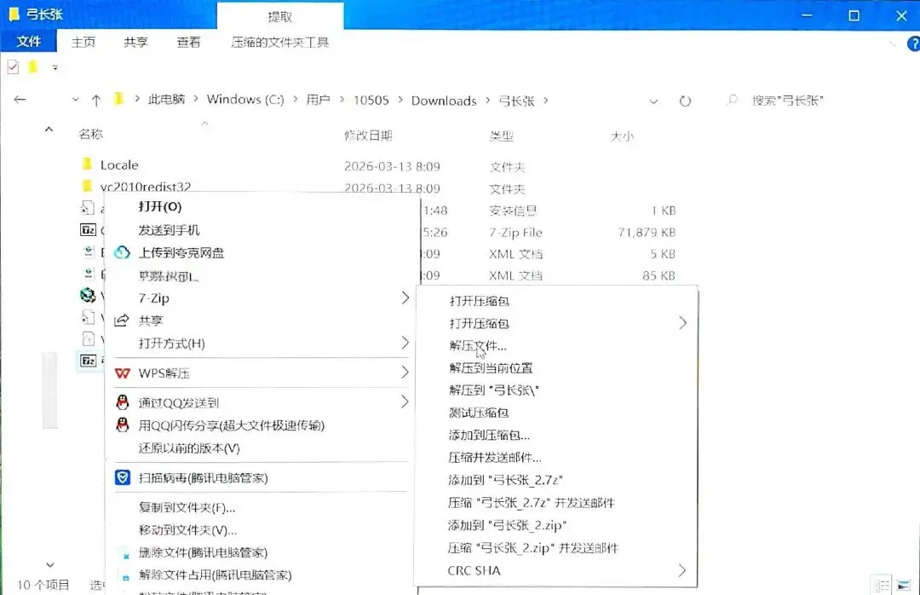Click the 夸克网盘 cloud upload icon
The height and width of the screenshot is (595, 920).
tap(122, 252)
